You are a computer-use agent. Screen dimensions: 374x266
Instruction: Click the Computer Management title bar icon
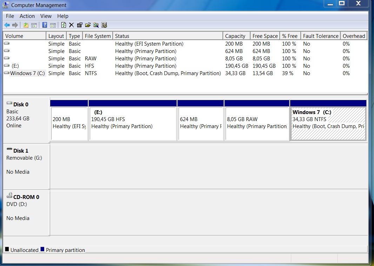point(6,5)
